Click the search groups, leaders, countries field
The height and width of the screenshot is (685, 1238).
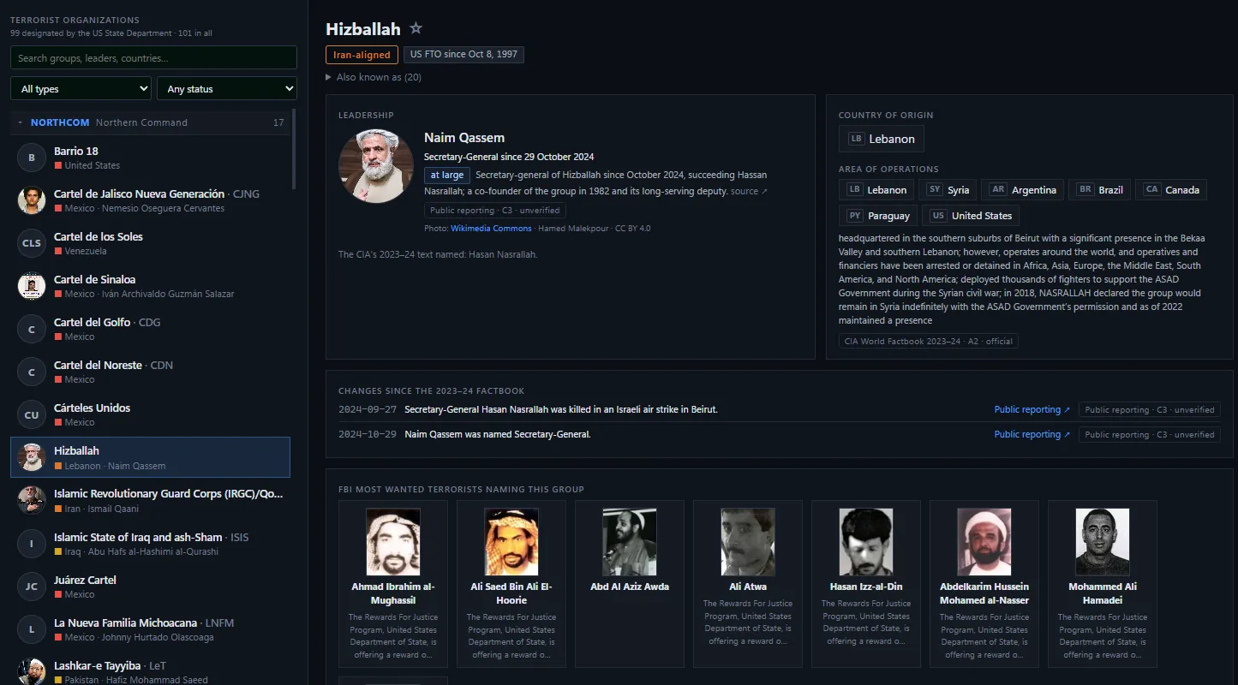153,57
